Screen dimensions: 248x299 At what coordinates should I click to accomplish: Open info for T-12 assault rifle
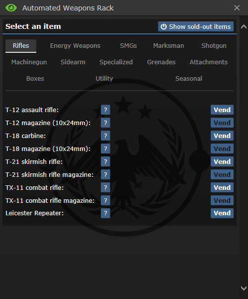pyautogui.click(x=105, y=110)
